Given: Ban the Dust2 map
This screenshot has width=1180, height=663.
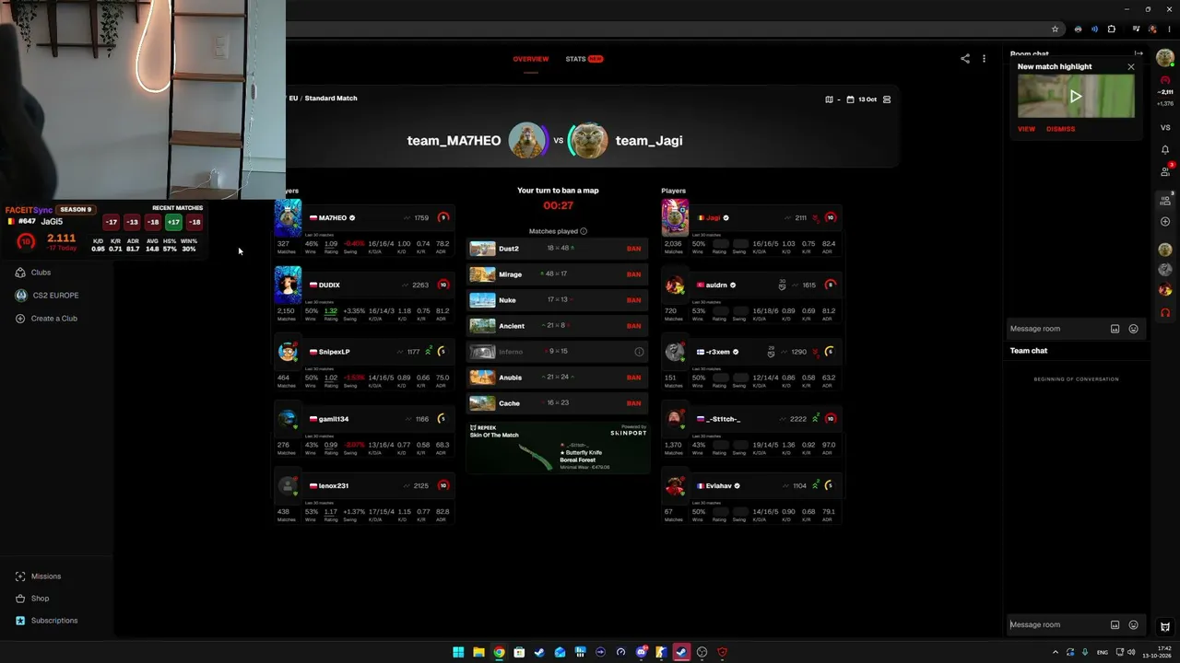Looking at the screenshot, I should (633, 249).
